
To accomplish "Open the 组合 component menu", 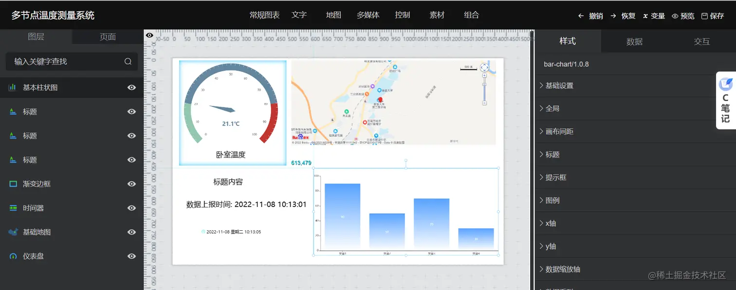I will point(472,15).
